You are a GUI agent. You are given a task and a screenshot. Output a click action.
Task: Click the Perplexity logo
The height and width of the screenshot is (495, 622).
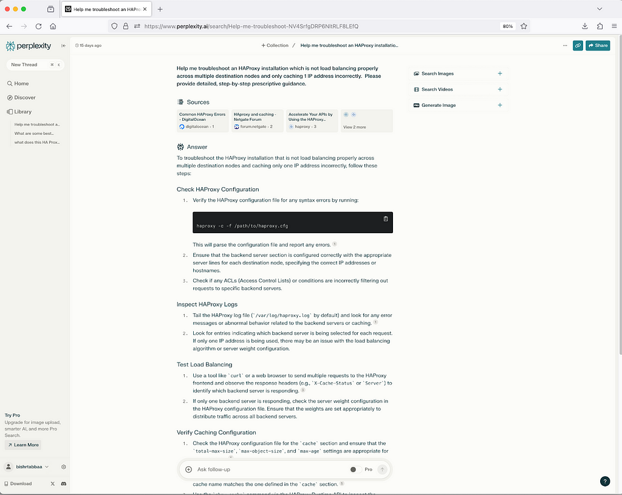[29, 46]
